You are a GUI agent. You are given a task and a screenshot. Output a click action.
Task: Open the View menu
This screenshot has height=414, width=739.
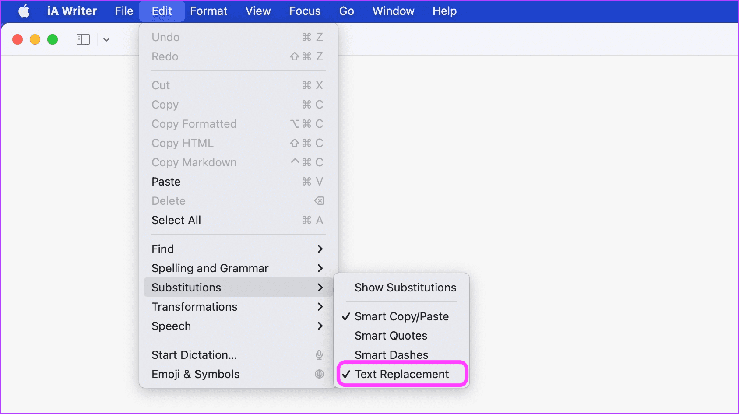pos(258,11)
